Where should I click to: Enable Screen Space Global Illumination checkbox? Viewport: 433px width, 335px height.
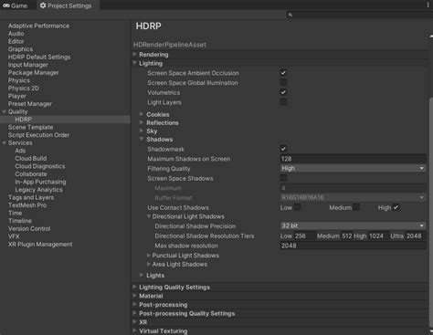coord(283,82)
